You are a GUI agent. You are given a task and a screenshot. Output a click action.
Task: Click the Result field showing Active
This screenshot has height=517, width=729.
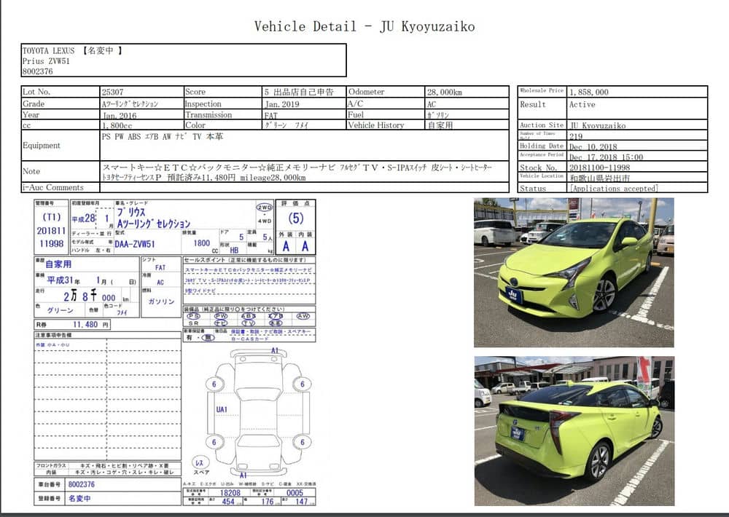582,105
